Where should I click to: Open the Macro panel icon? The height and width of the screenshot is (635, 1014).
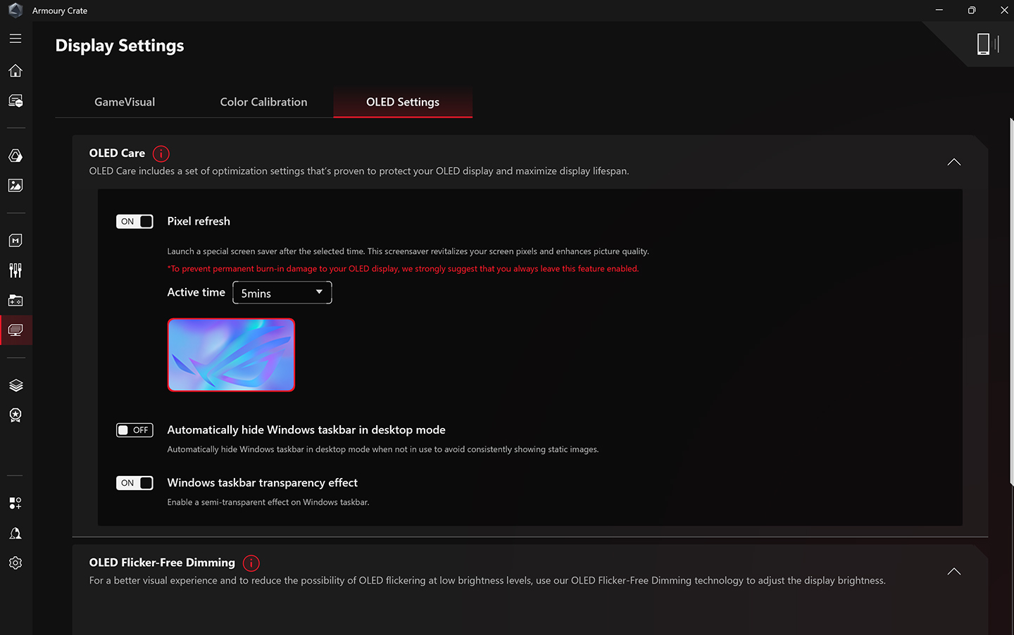[x=15, y=240]
